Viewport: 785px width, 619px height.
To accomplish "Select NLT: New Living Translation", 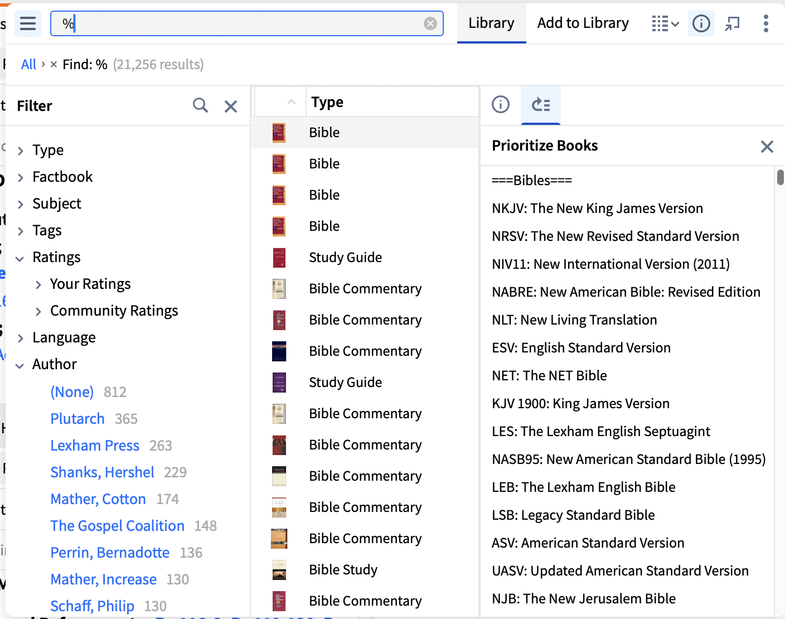I will click(x=574, y=320).
